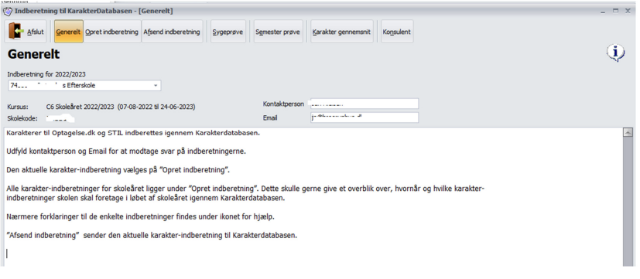Select the Generelt tab

point(69,32)
